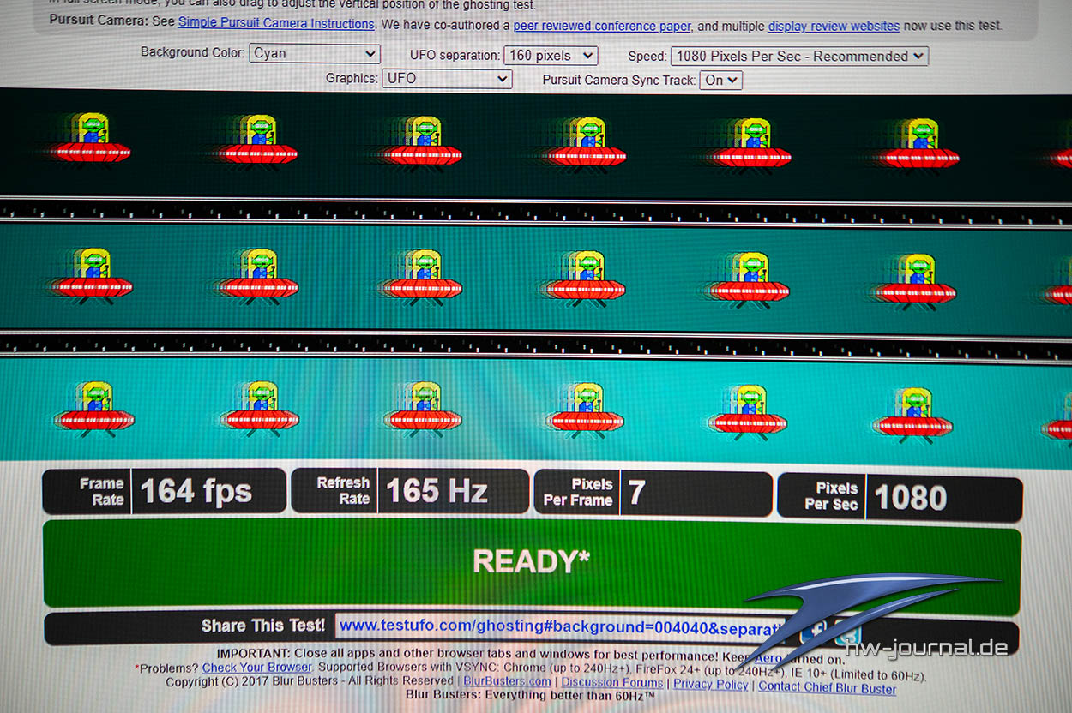This screenshot has height=713, width=1072.
Task: Click the Pixels Per Frame value 7
Action: 636,494
